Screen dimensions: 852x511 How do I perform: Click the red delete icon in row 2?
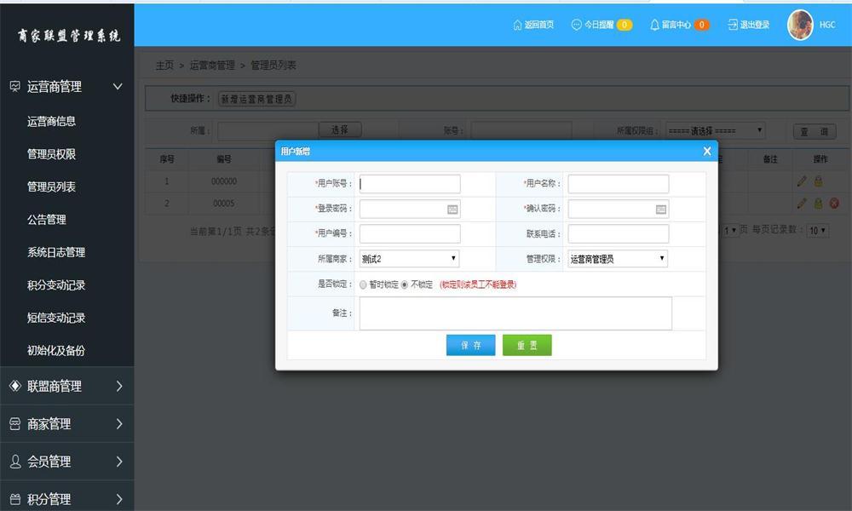coord(834,204)
